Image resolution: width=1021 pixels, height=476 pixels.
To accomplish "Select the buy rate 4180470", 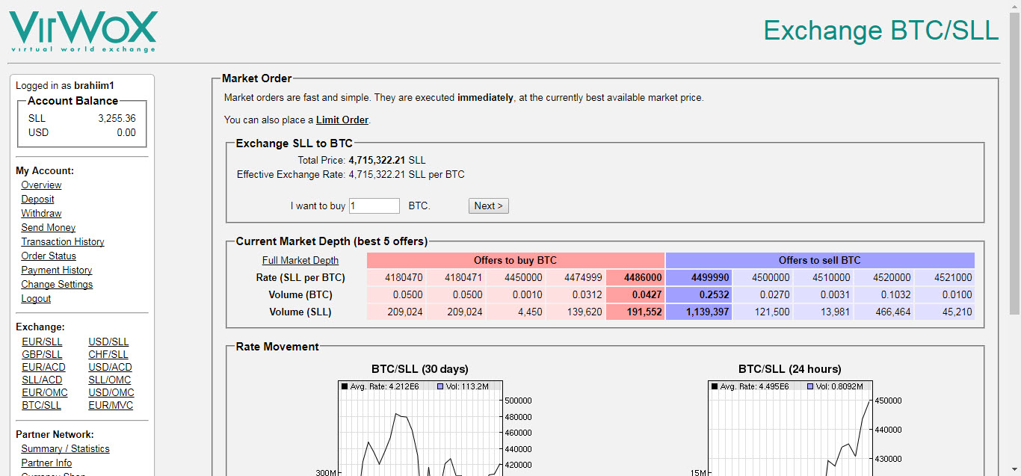I will click(x=397, y=278).
